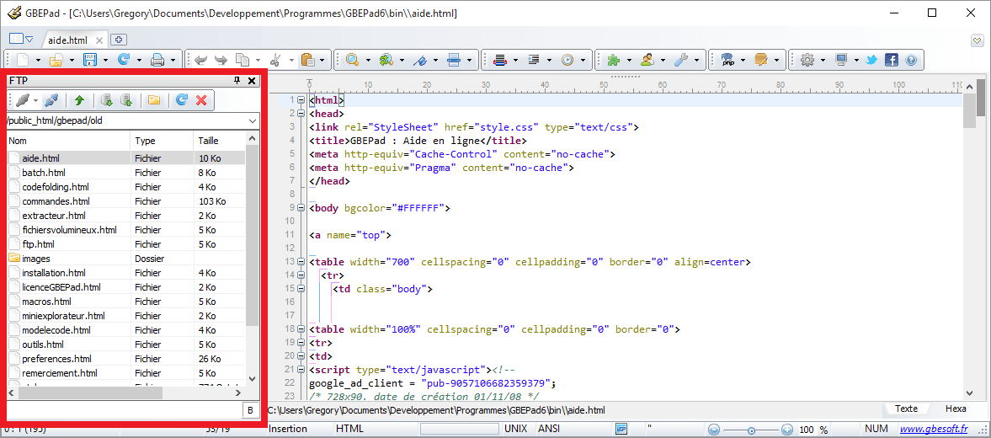
Task: Click the Facebook icon
Action: pyautogui.click(x=891, y=60)
